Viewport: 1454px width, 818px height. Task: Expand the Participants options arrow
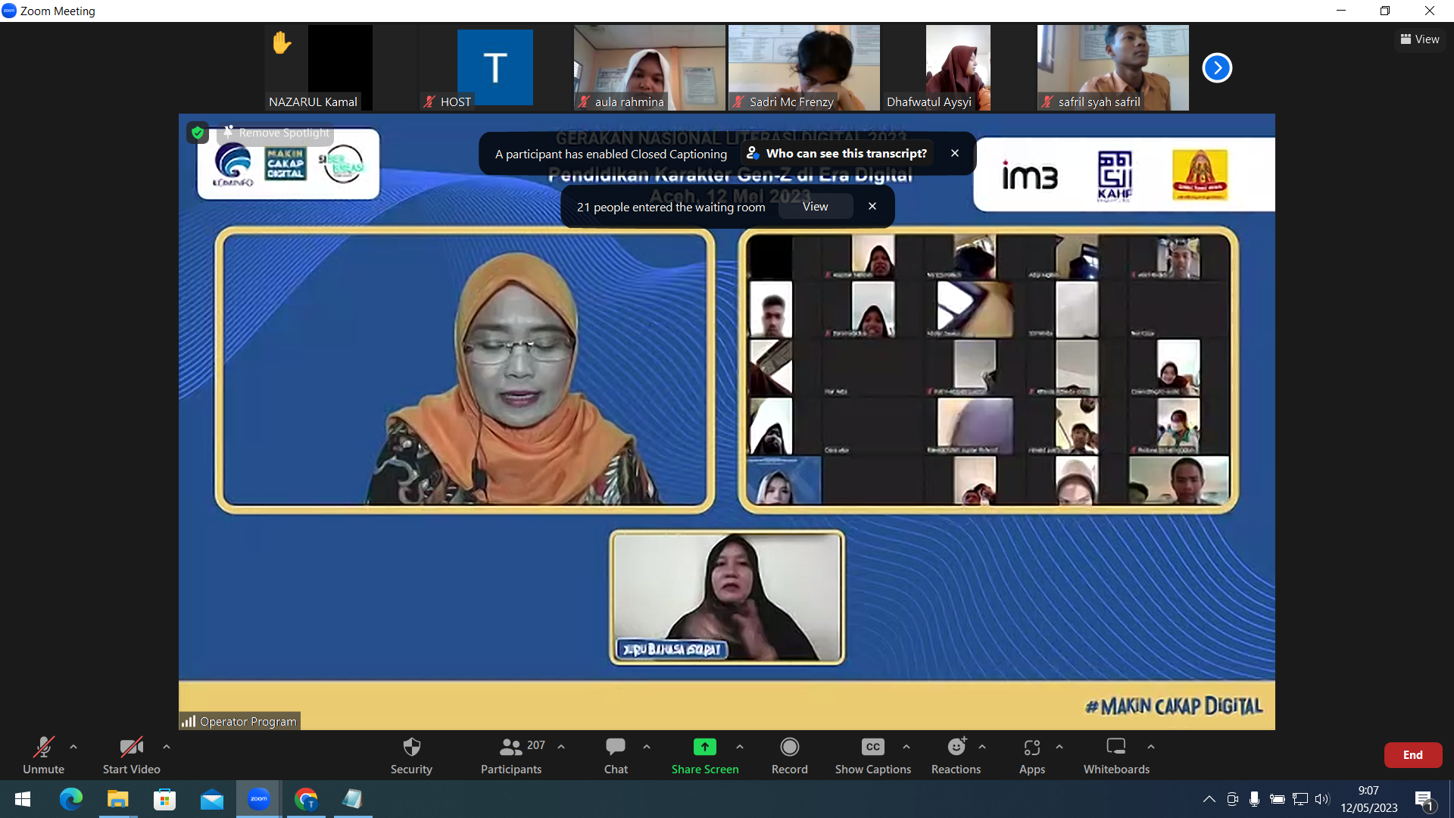click(561, 747)
